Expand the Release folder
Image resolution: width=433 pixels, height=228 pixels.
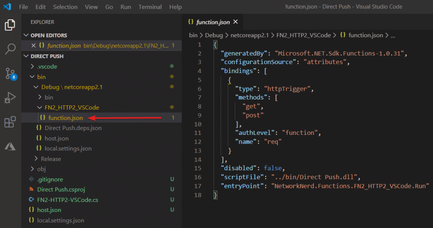click(36, 159)
